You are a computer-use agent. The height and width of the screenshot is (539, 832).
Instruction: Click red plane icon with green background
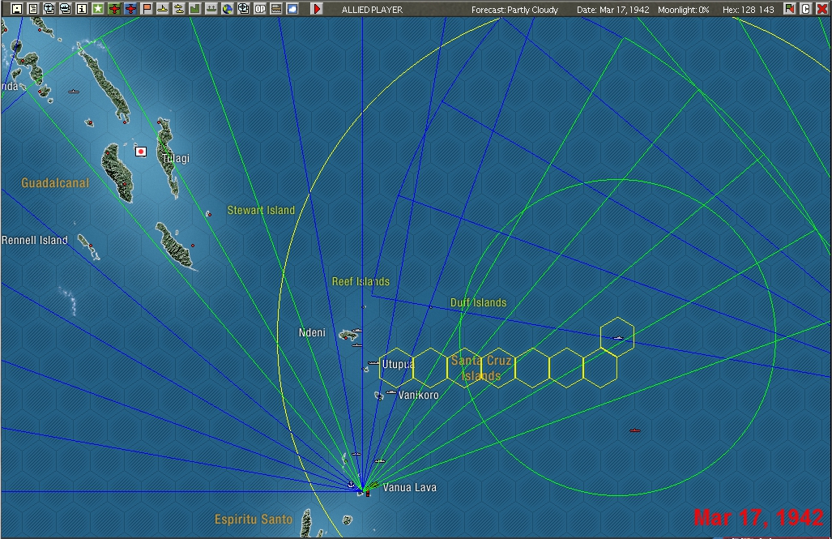click(114, 8)
